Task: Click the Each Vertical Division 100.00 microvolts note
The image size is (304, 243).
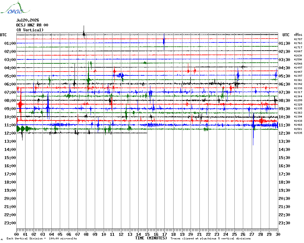Action: (x=42, y=238)
